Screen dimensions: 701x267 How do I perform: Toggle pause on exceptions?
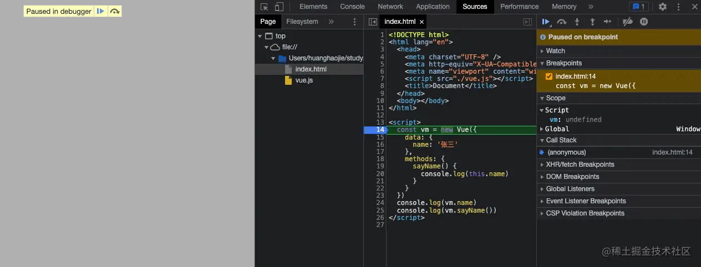644,22
